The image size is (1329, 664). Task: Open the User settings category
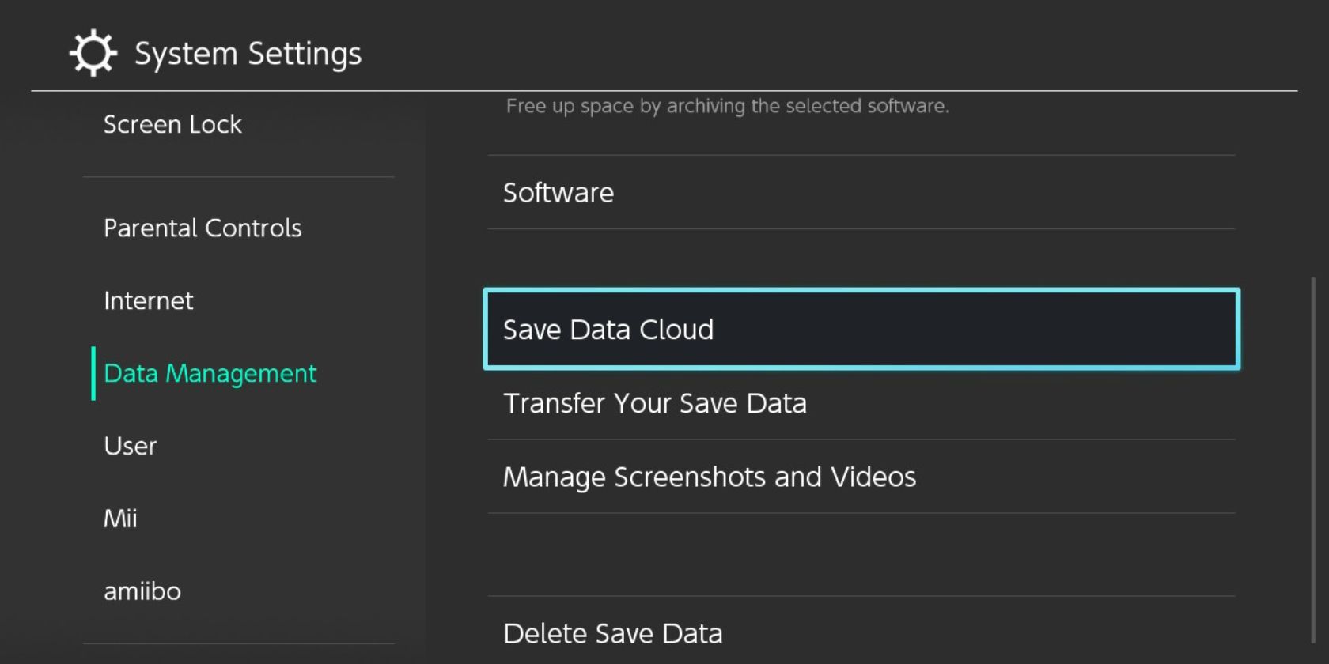[x=131, y=446]
